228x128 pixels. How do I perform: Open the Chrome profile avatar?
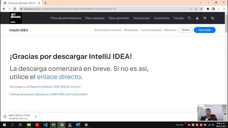(218, 9)
